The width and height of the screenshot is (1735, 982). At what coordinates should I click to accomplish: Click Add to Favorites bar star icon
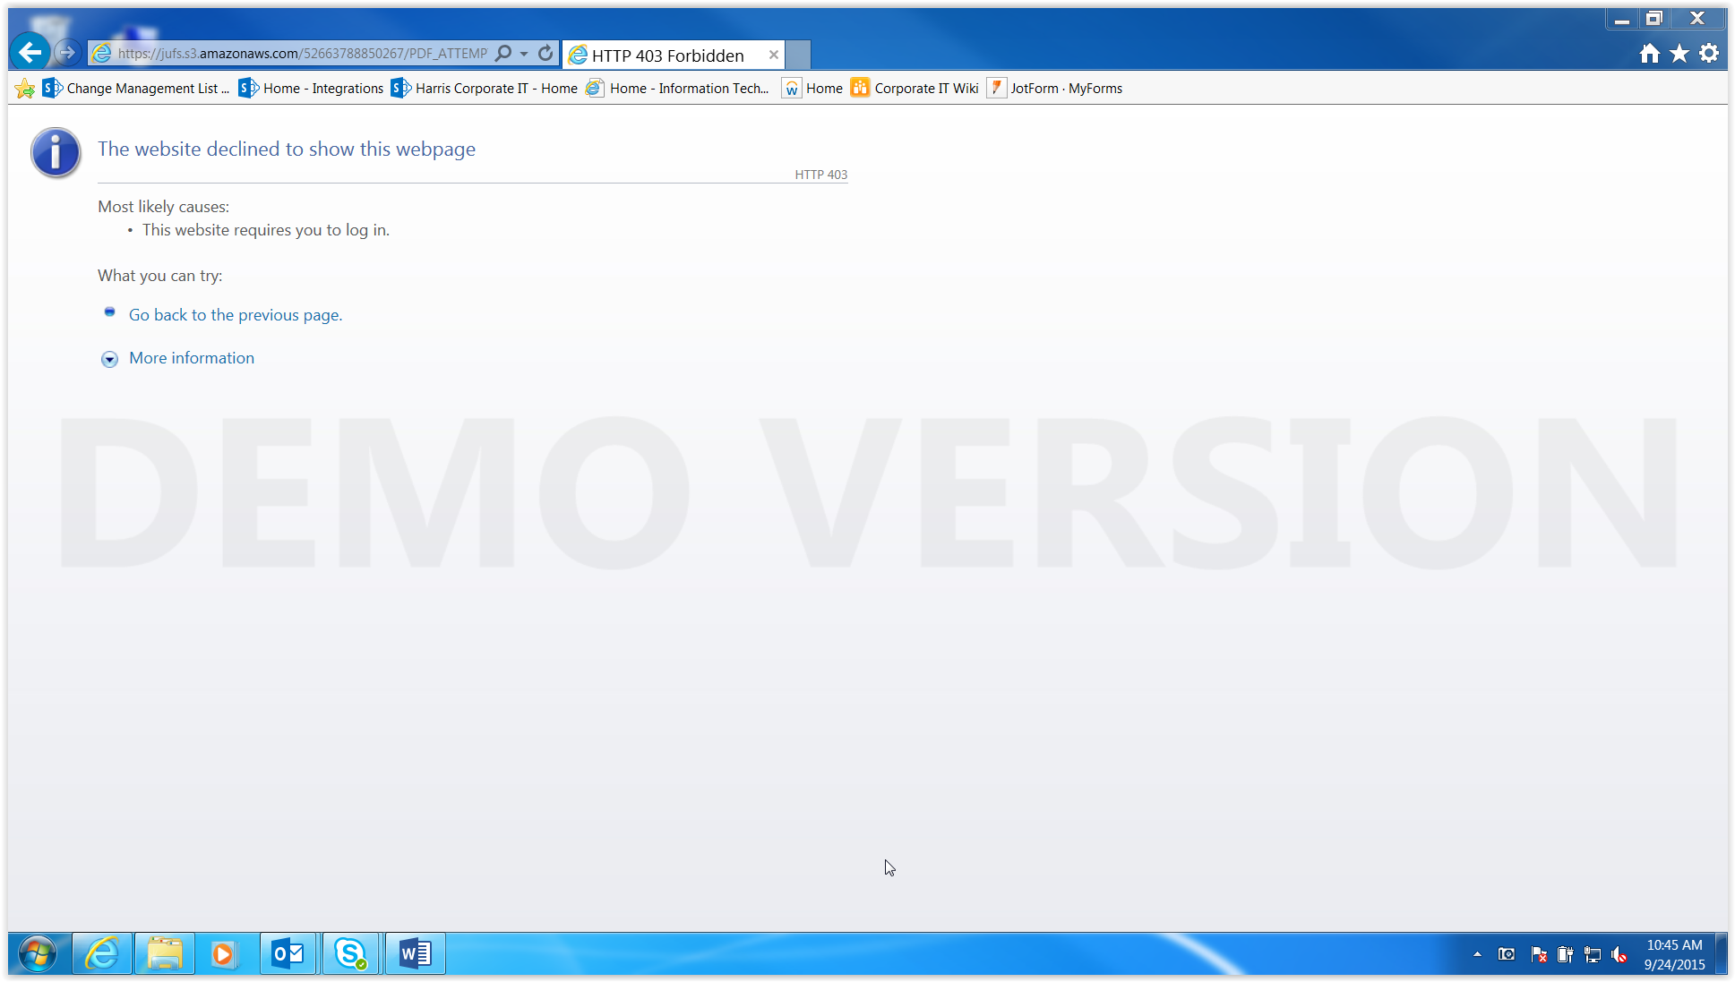click(25, 89)
